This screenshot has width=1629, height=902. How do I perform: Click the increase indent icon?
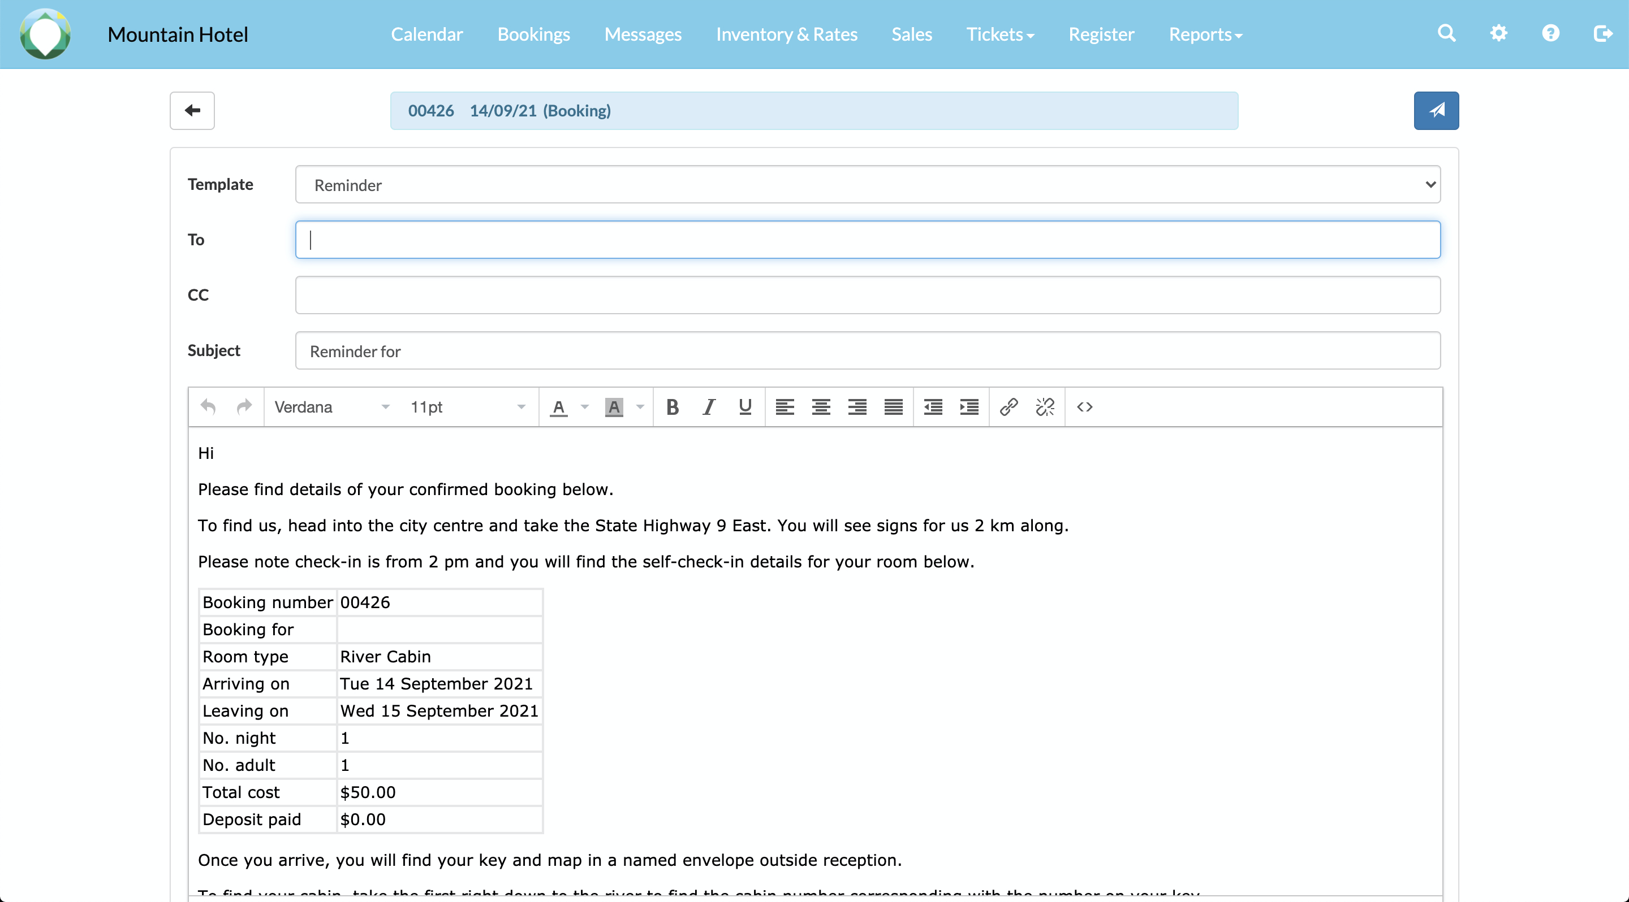coord(969,407)
